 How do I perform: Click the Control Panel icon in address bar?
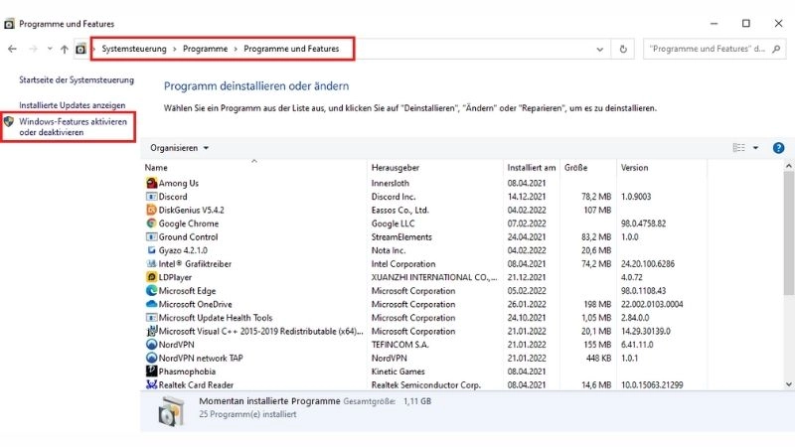click(x=80, y=49)
